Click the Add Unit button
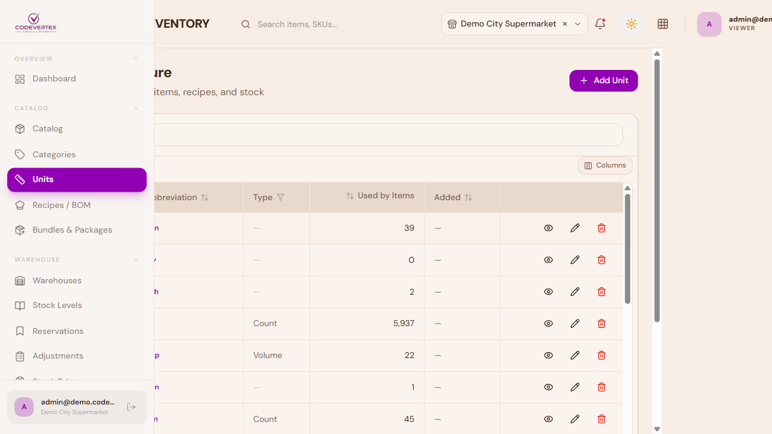This screenshot has width=772, height=434. (x=603, y=81)
